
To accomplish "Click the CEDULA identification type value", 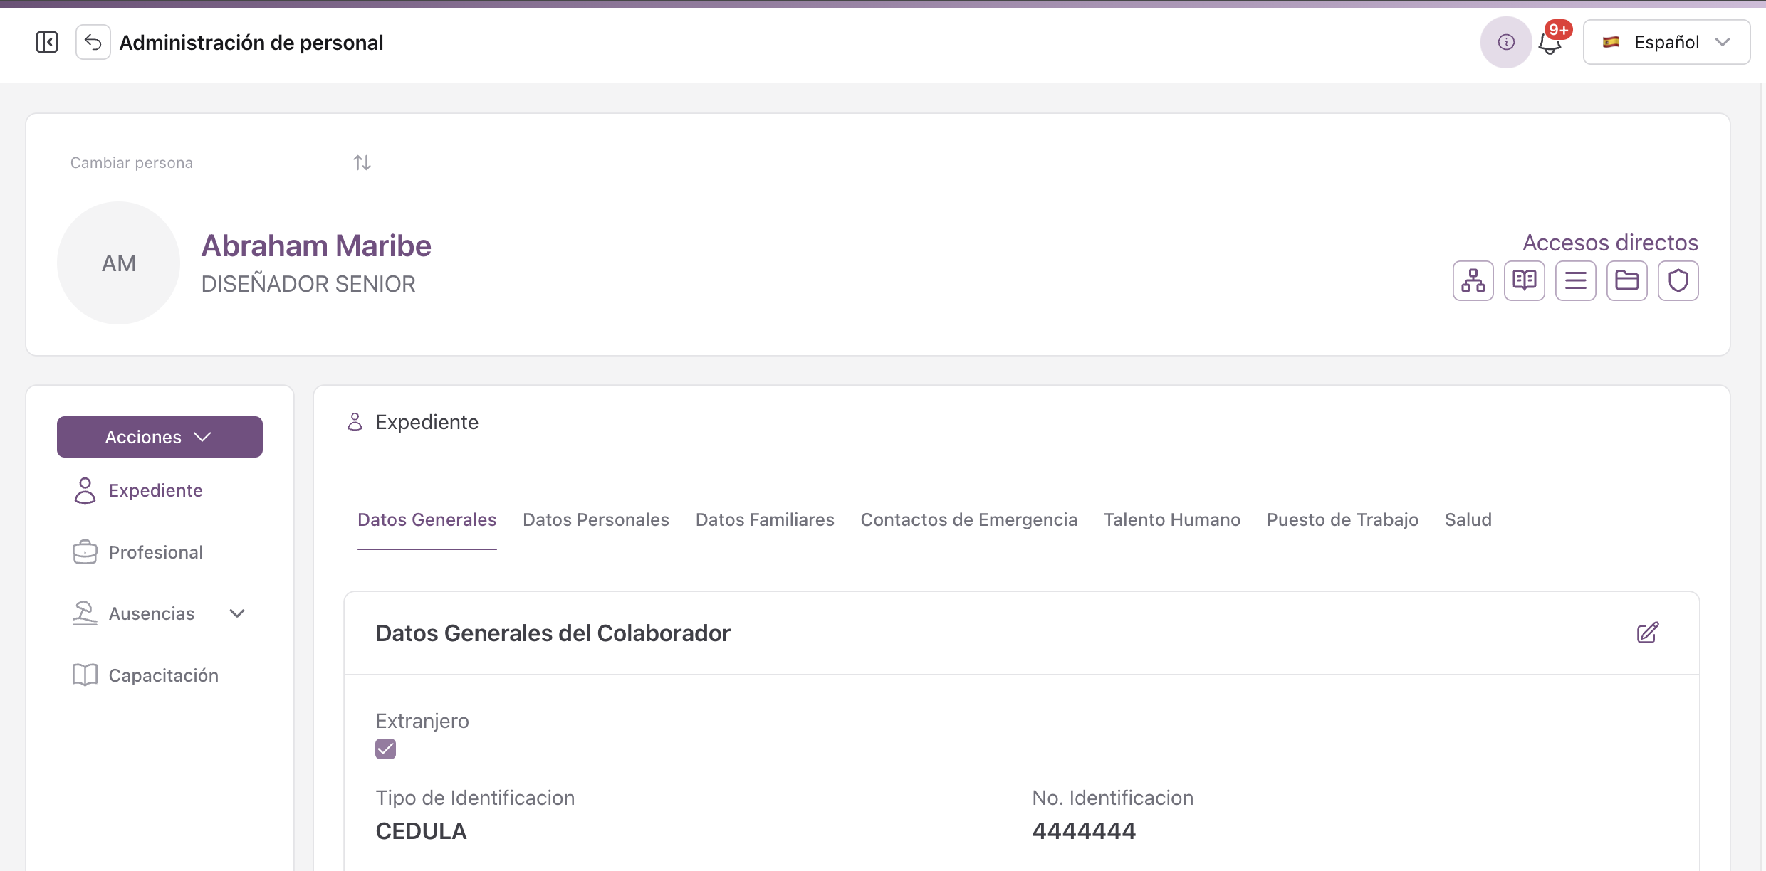I will coord(421,831).
